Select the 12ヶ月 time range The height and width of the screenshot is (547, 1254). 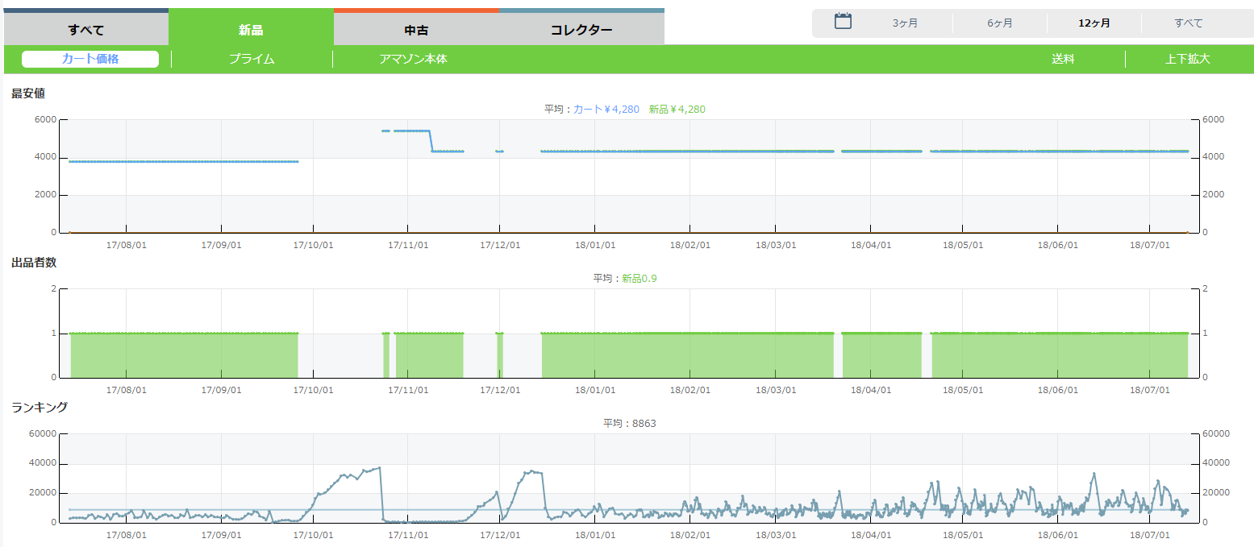1094,23
